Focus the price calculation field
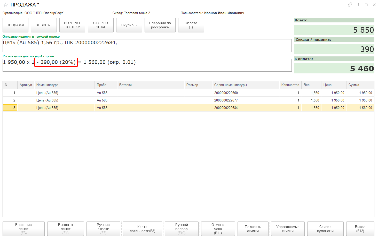This screenshot has height=238, width=378. tap(147, 65)
